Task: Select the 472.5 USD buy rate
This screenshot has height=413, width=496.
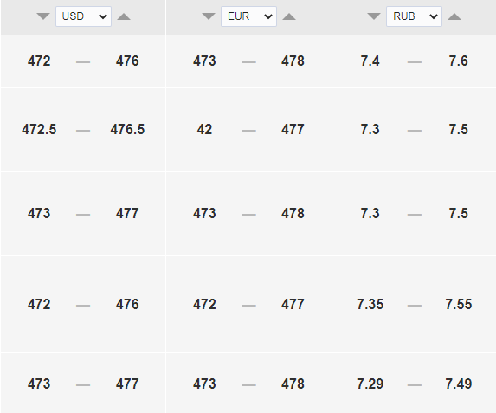Action: click(x=39, y=129)
